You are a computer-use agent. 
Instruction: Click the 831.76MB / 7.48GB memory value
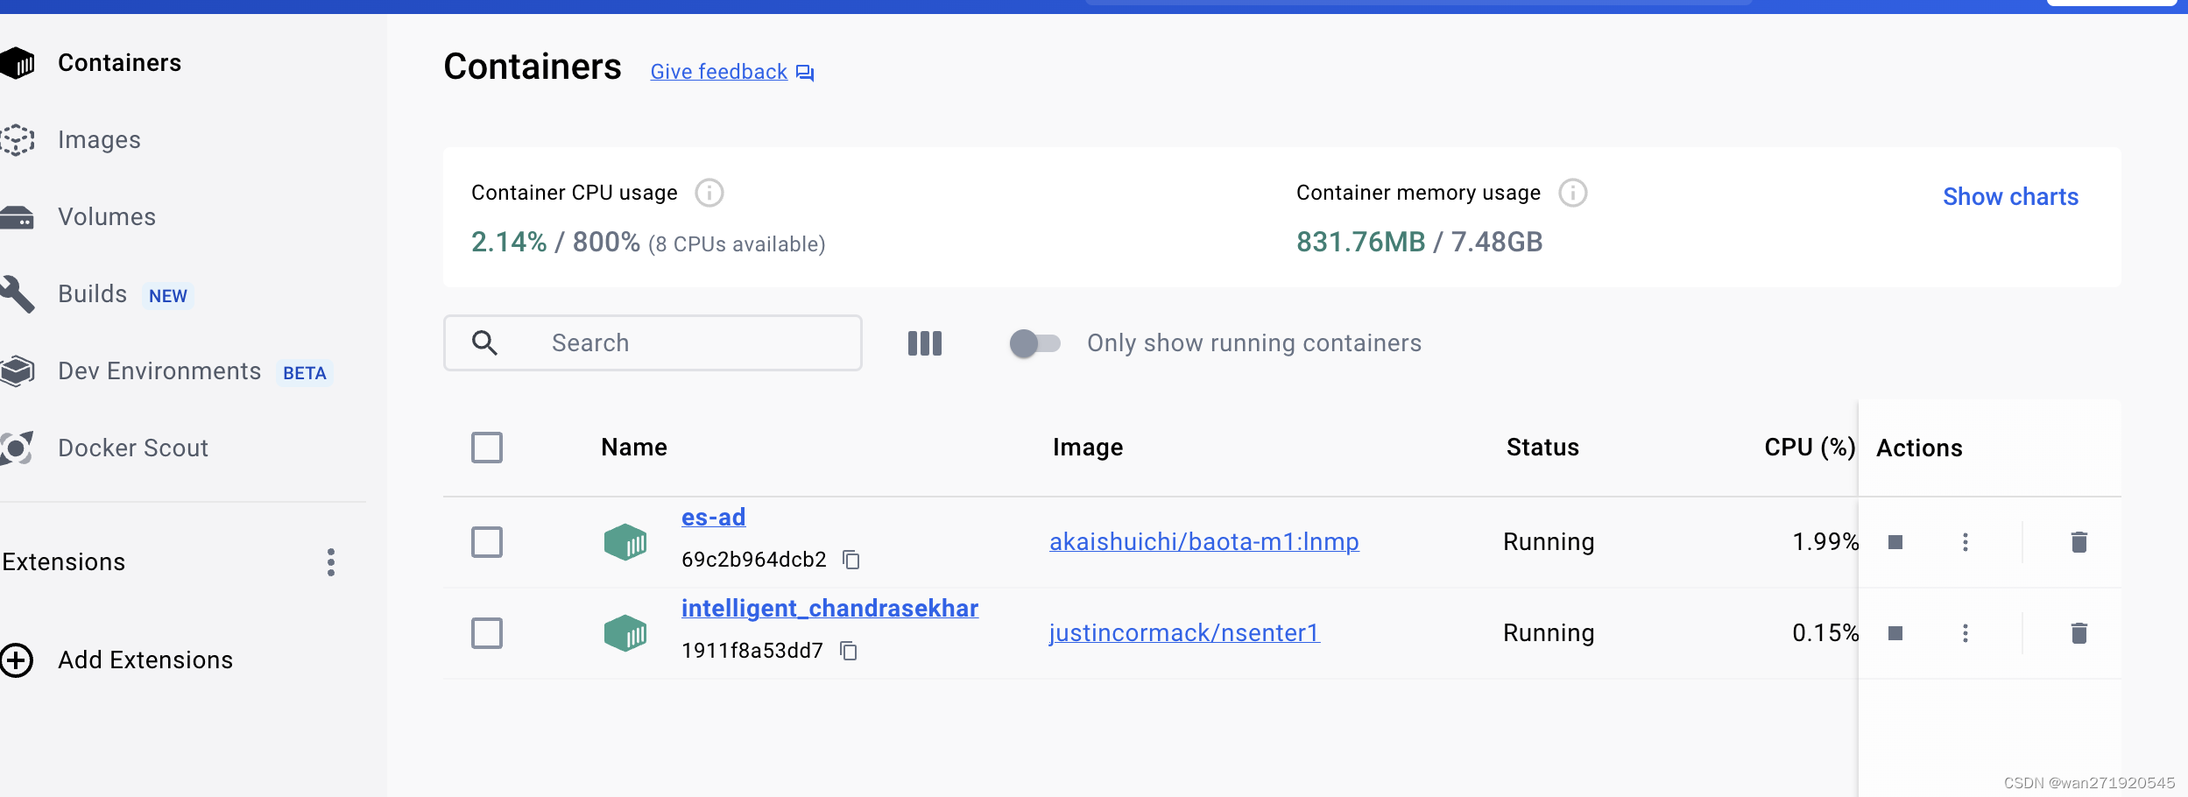click(1419, 243)
